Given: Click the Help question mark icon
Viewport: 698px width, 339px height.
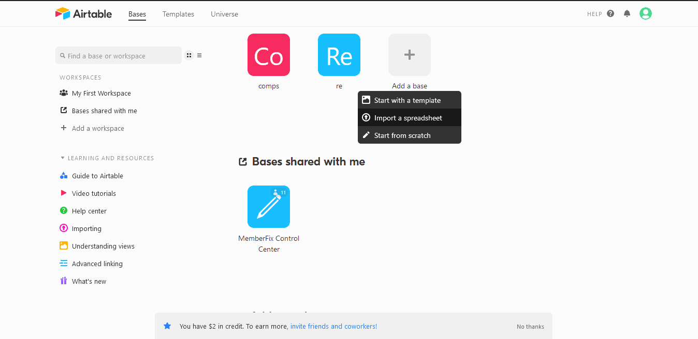Looking at the screenshot, I should [x=610, y=14].
